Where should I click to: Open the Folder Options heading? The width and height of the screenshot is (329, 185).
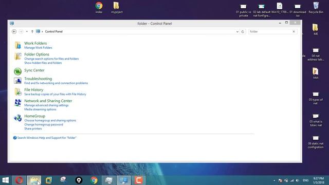pyautogui.click(x=36, y=54)
